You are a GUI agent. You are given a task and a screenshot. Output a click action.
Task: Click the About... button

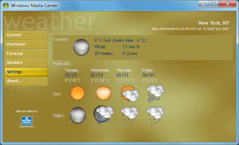[x=27, y=81]
